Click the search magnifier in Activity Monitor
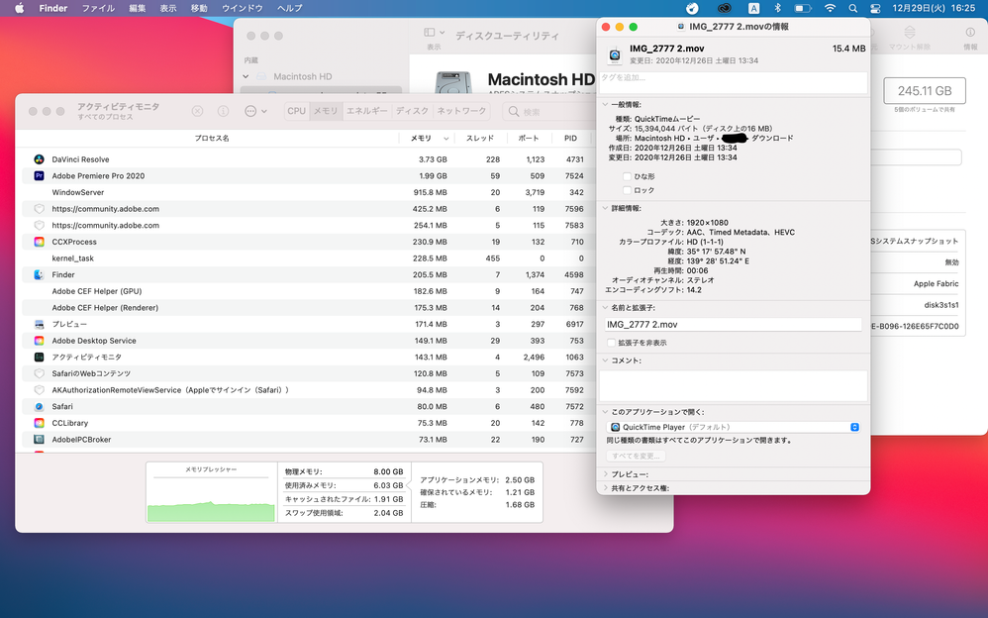The height and width of the screenshot is (618, 988). point(514,112)
